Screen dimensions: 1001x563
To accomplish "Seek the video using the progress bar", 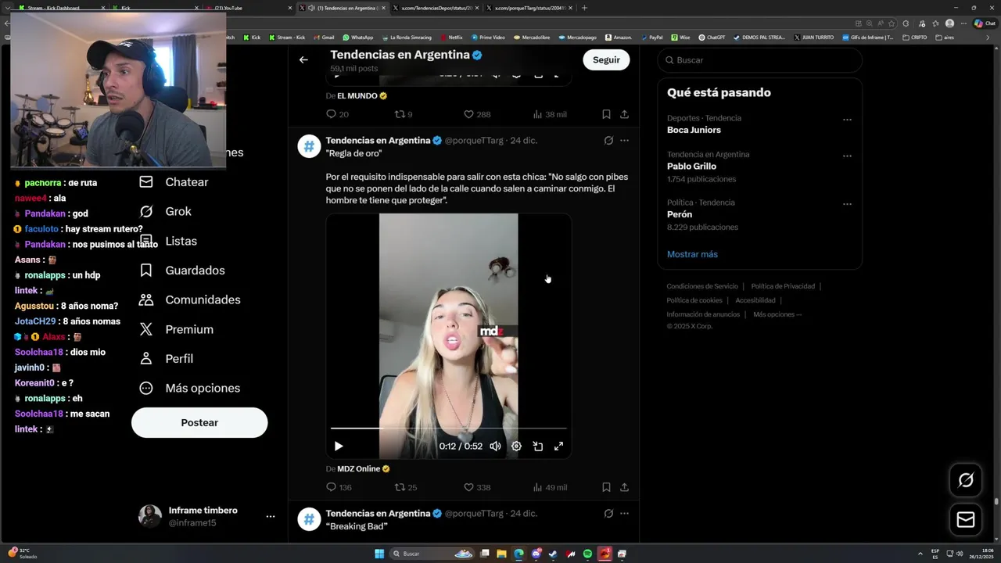I will tap(449, 429).
